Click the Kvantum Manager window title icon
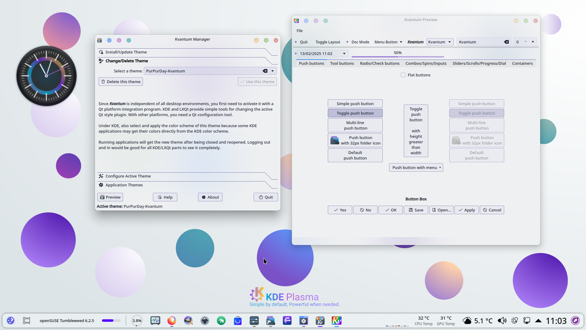 coord(99,40)
